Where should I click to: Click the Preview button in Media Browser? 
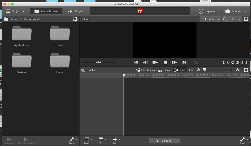click(x=9, y=141)
